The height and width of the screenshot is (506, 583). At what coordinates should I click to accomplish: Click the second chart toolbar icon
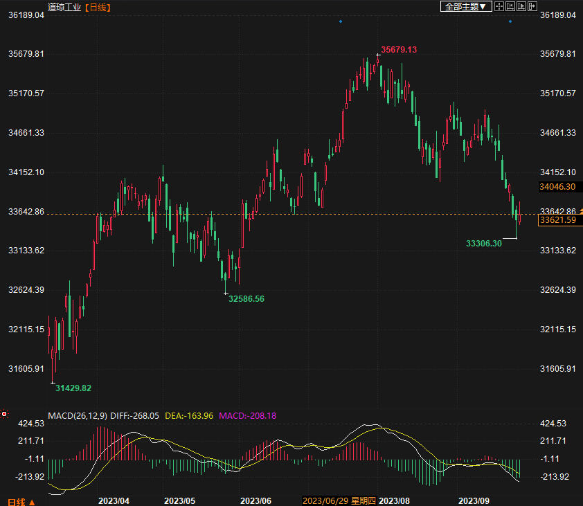(x=510, y=6)
